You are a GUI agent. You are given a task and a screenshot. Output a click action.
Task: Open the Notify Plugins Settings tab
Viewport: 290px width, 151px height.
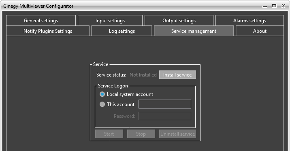[48, 31]
